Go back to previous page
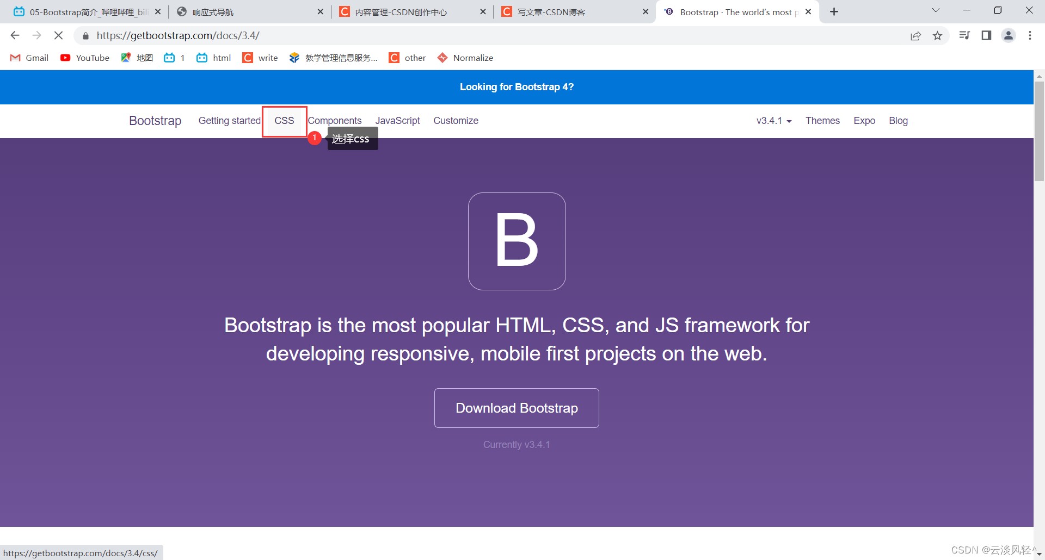 (15, 35)
